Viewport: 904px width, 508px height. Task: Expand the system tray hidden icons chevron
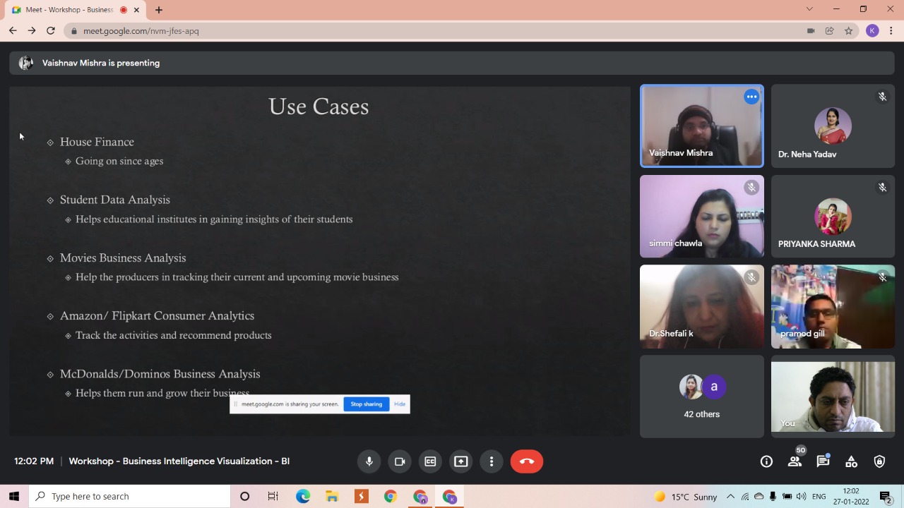(x=730, y=497)
